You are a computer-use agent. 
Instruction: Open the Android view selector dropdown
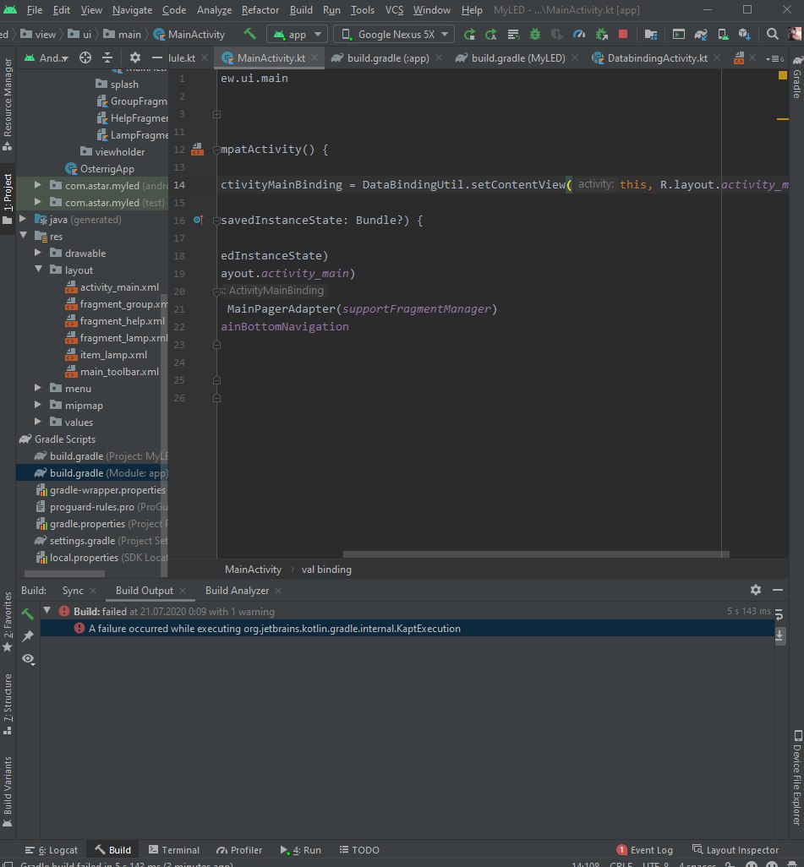click(x=46, y=57)
